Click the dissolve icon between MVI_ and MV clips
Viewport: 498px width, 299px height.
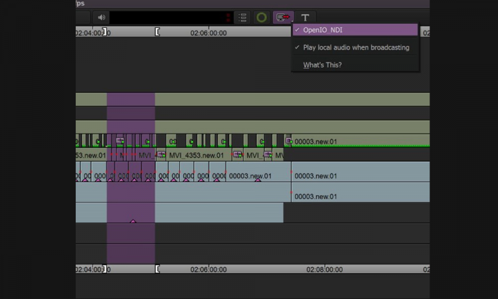tap(268, 154)
